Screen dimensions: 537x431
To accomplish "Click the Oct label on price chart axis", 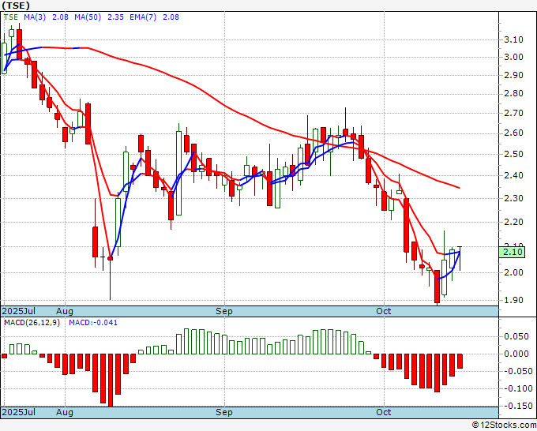I will point(383,311).
